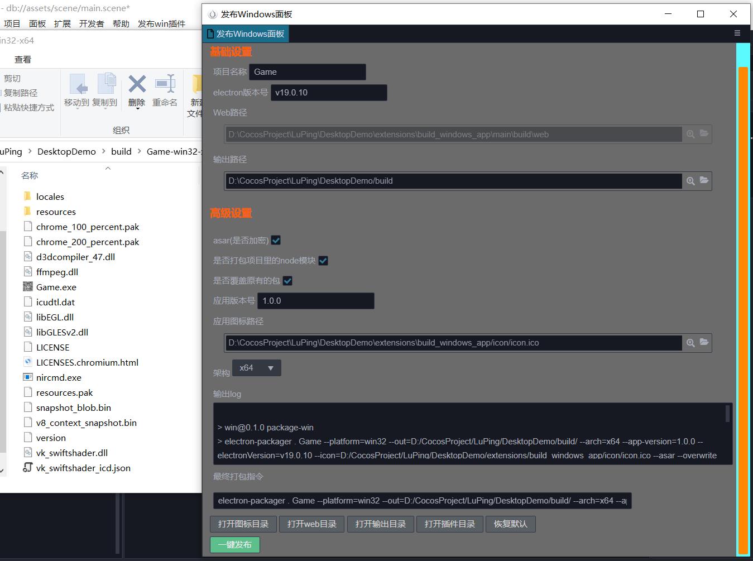Image resolution: width=753 pixels, height=561 pixels.
Task: Select Game.exe in the file list
Action: point(56,287)
